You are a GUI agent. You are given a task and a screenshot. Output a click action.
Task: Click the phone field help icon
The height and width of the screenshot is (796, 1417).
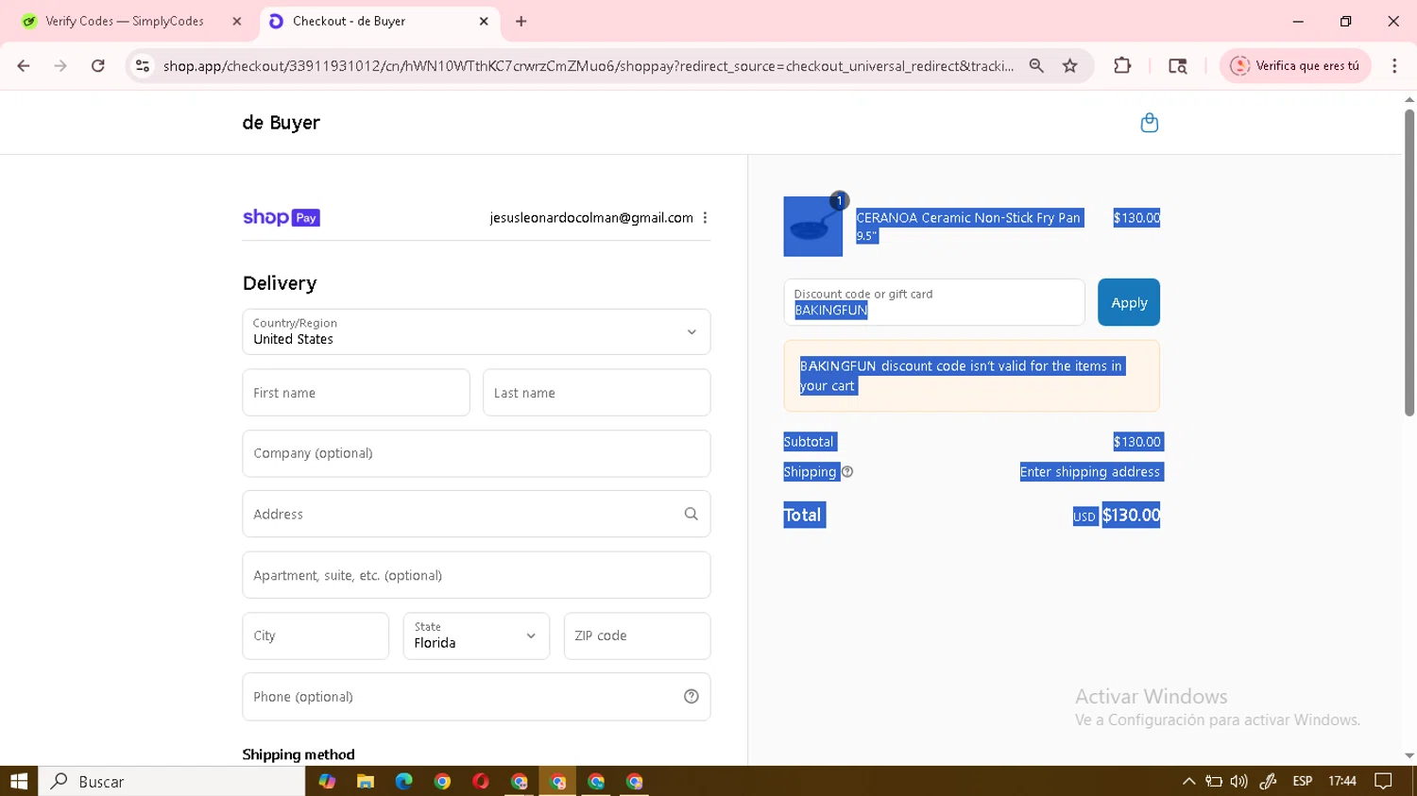tap(691, 697)
